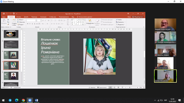Expand the Section (Раздел) dropdown
Viewport: 184px width, 103px height.
click(x=21, y=25)
